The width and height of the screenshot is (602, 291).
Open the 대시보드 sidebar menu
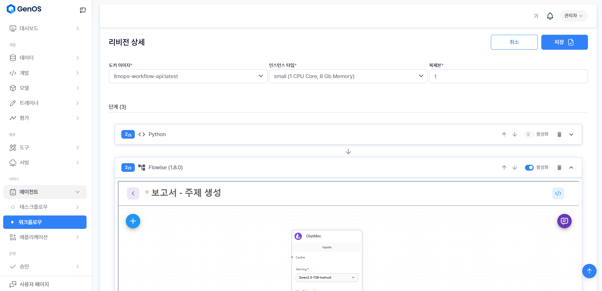(45, 28)
